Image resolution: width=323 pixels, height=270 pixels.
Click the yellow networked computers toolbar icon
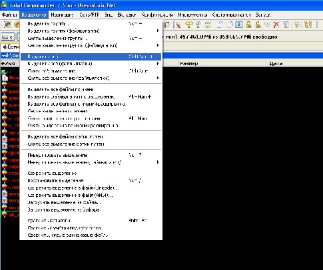point(188,25)
